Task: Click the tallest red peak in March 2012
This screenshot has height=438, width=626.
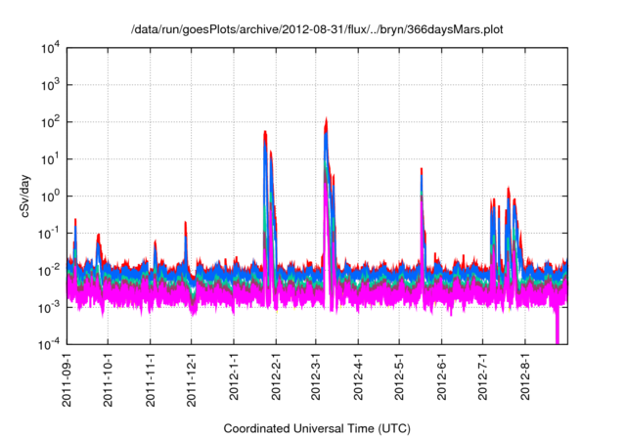Action: 326,122
